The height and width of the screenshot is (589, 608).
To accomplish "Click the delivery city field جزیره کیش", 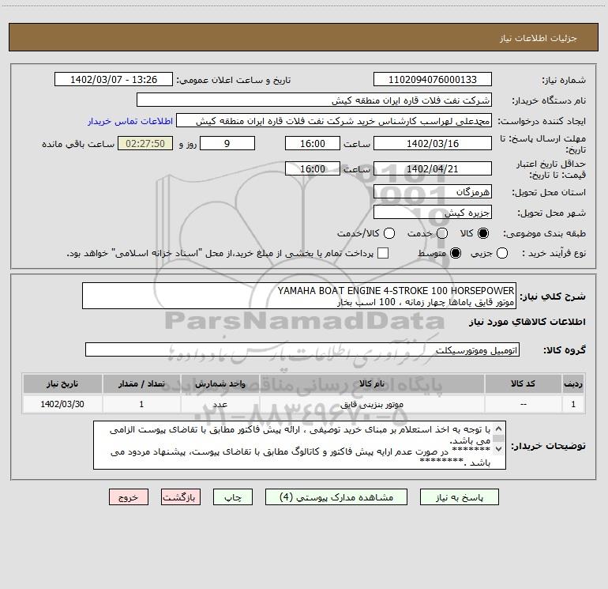I will click(x=433, y=212).
